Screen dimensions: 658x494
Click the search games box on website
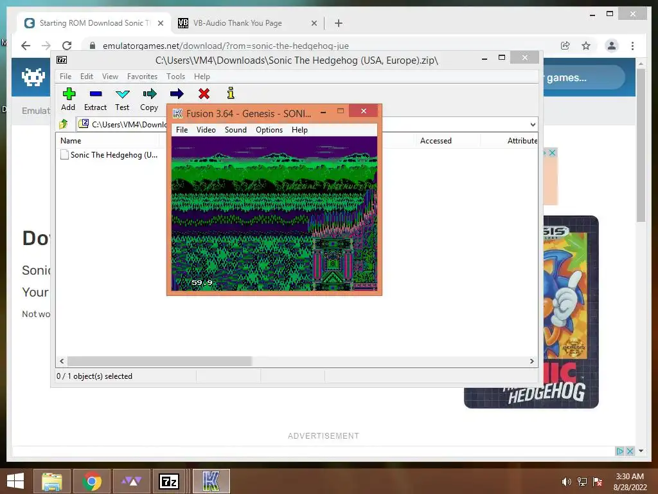point(583,78)
